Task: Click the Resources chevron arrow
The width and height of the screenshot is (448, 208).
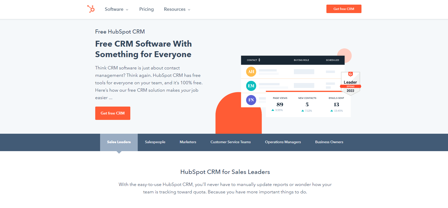Action: (189, 10)
